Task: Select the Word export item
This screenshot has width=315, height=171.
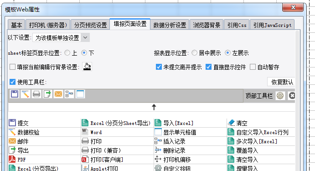Action: (92, 132)
